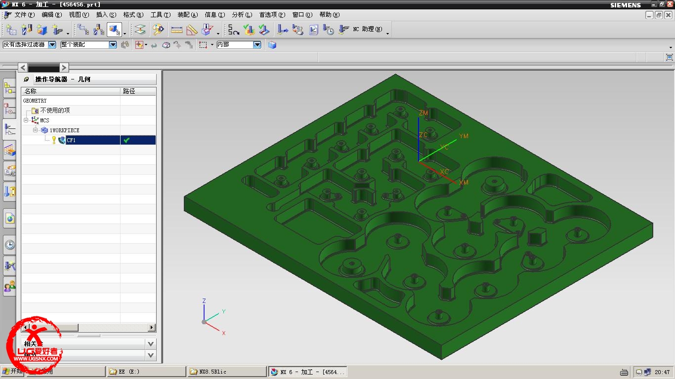Click the EE (E:) taskbar button
The width and height of the screenshot is (675, 379).
coord(147,372)
